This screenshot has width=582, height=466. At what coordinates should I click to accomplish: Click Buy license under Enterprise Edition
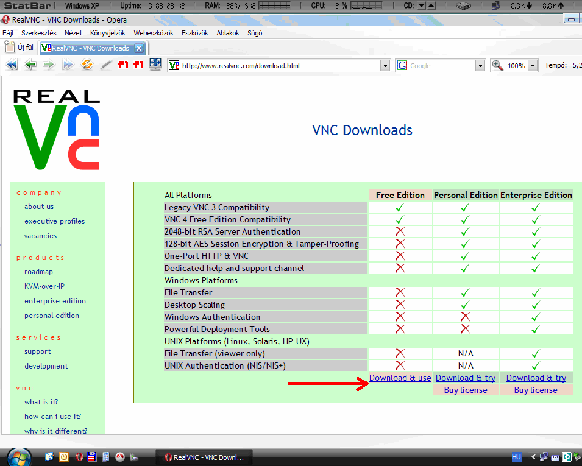(x=536, y=390)
